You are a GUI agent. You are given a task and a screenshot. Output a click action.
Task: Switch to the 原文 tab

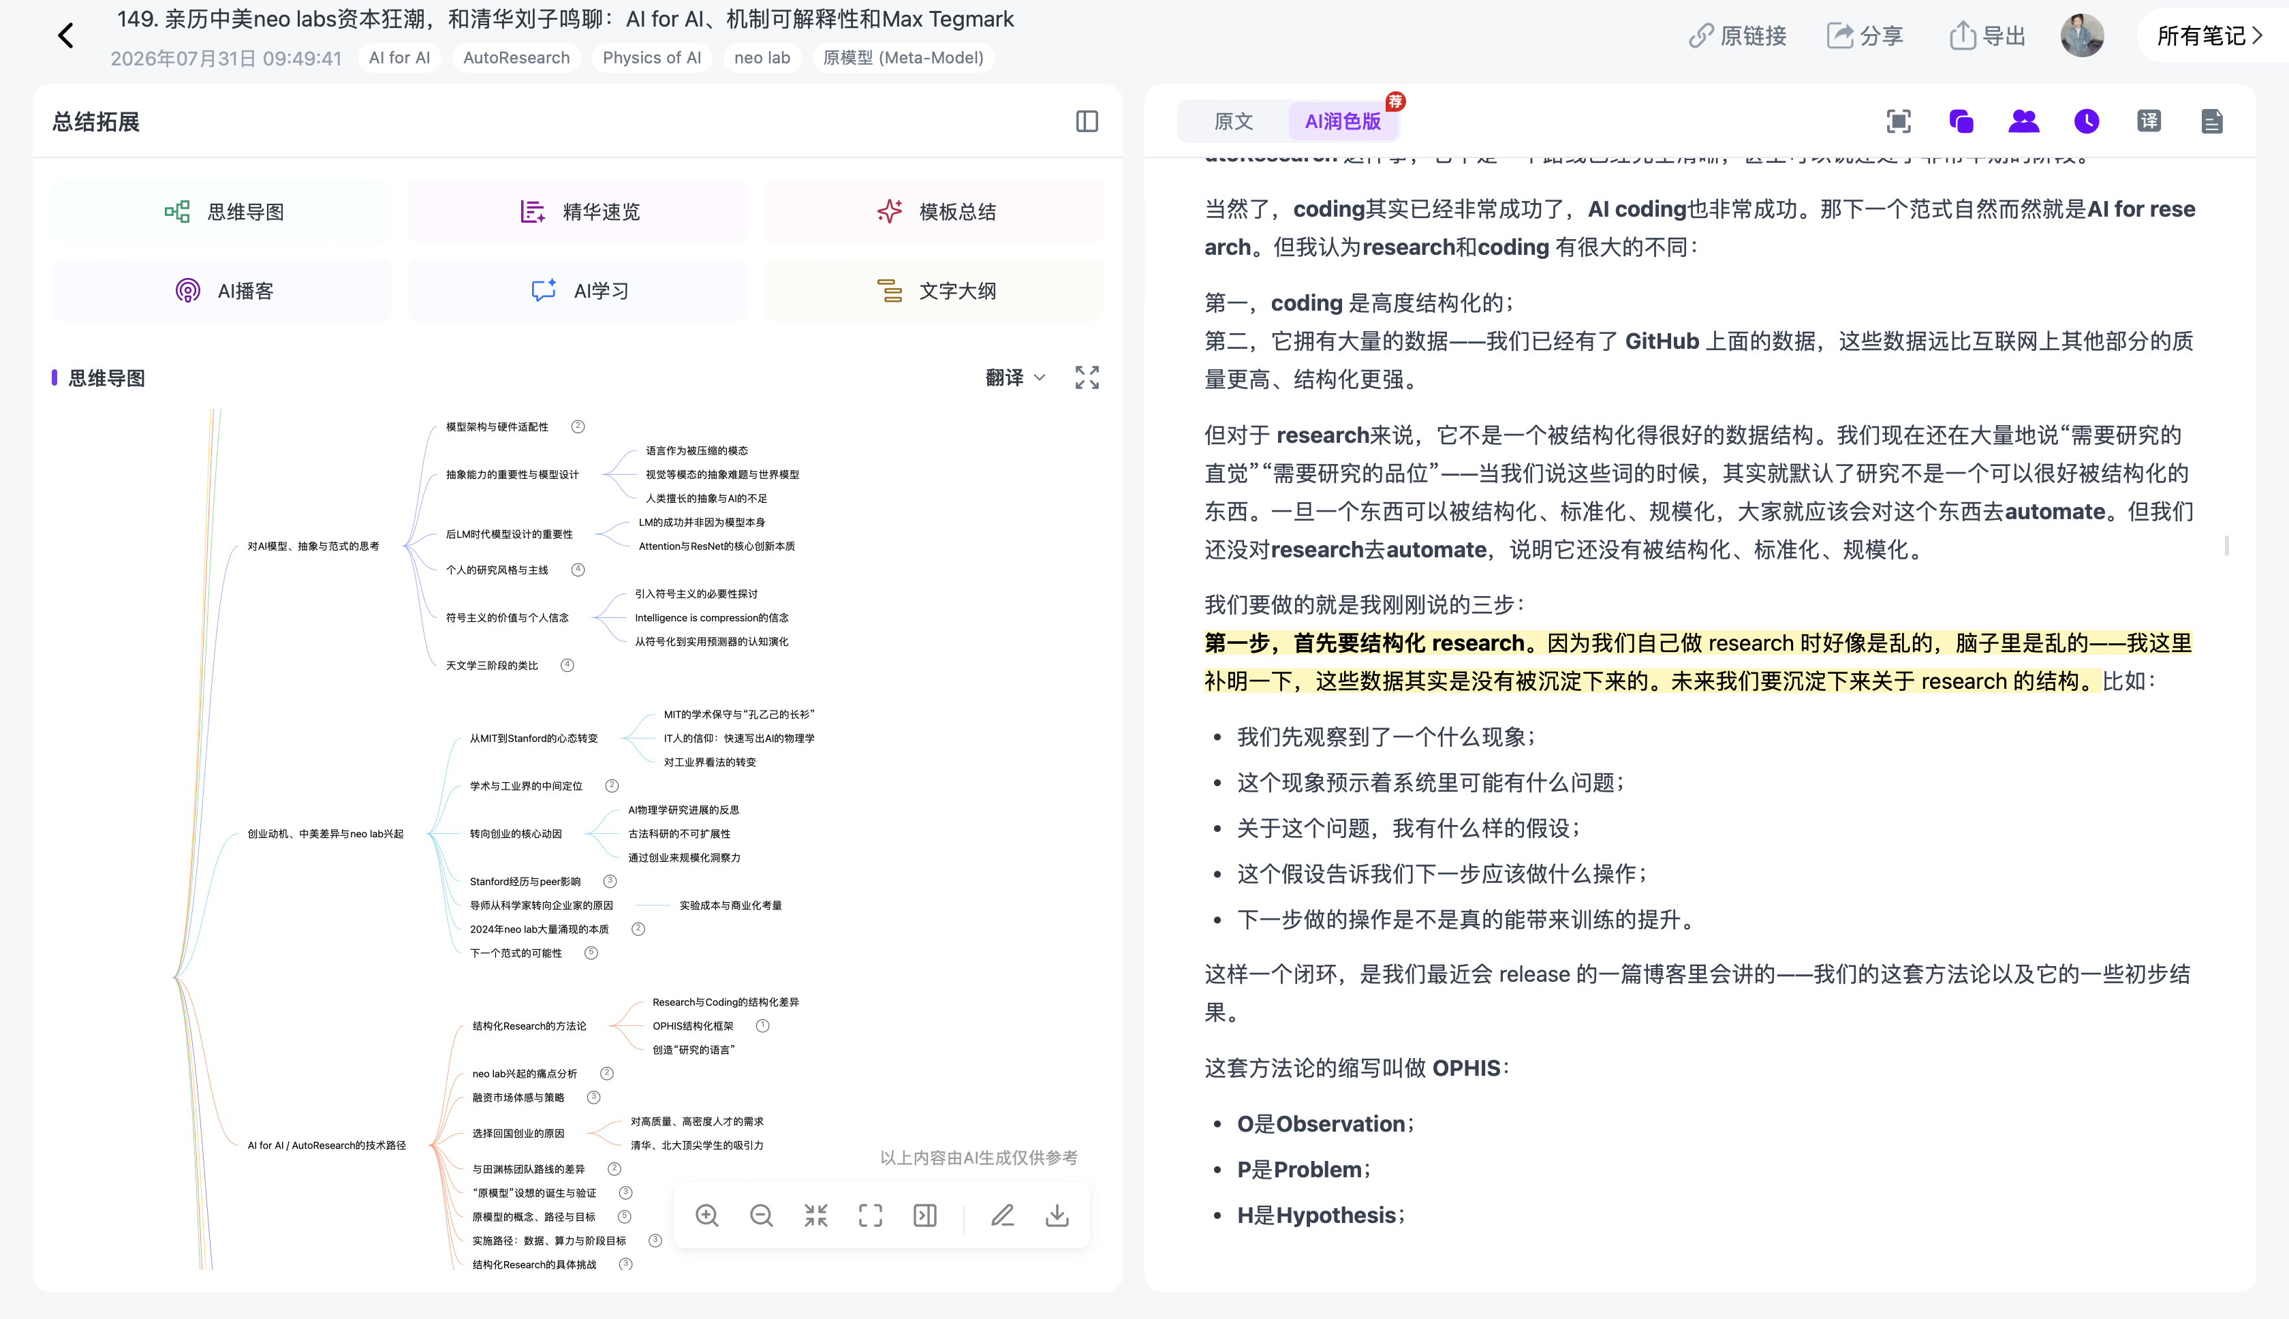1233,121
